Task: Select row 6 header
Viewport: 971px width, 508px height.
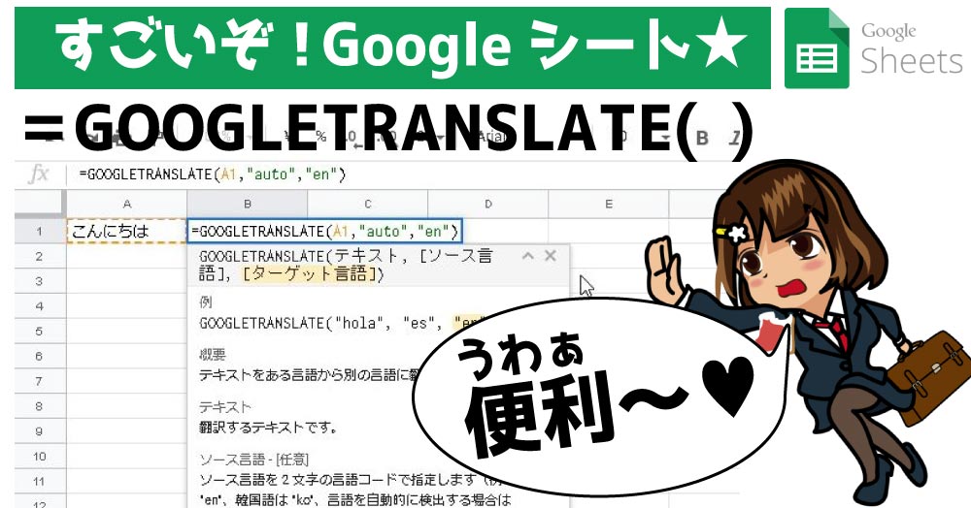Action: pyautogui.click(x=40, y=356)
